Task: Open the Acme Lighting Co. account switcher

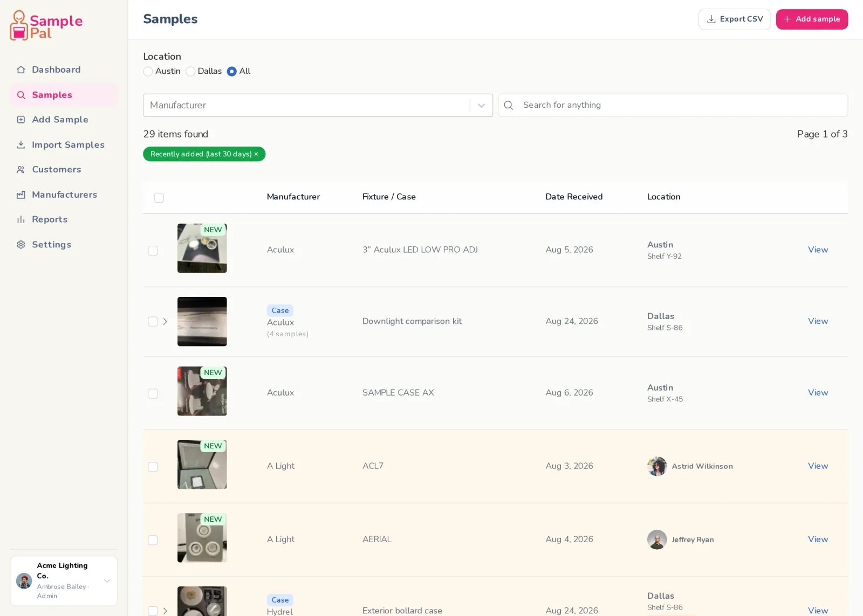Action: 64,580
